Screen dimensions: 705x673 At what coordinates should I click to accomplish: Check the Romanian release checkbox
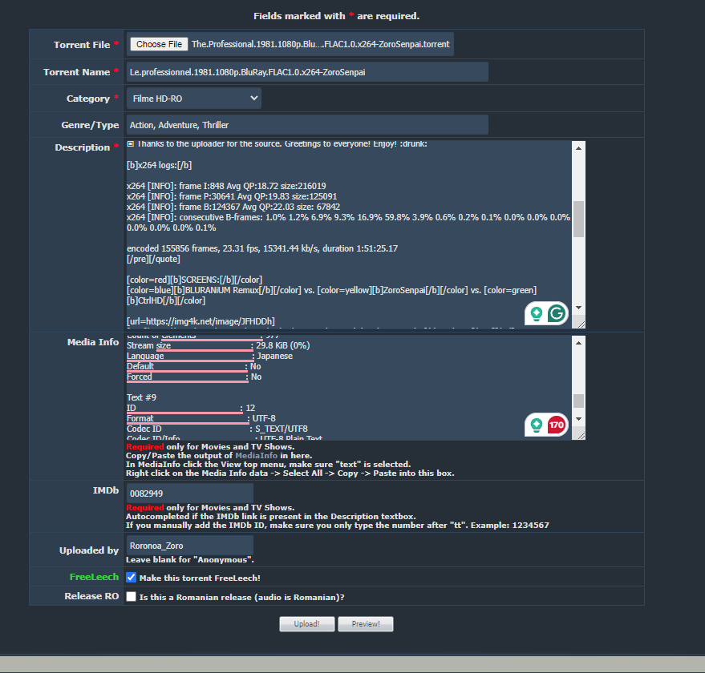(x=132, y=596)
